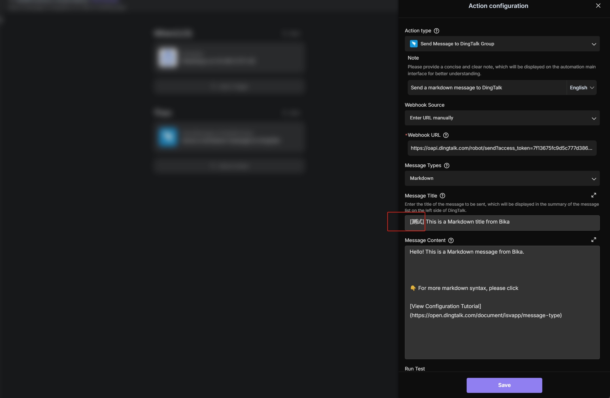Click the Run Test label
The width and height of the screenshot is (610, 398).
(x=415, y=369)
